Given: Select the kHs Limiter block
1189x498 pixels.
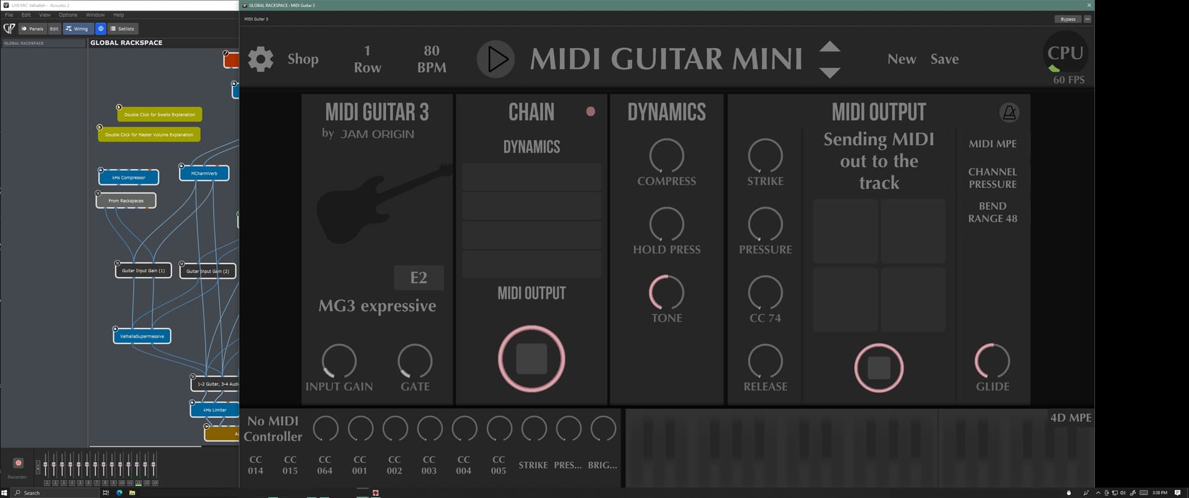Looking at the screenshot, I should (x=215, y=410).
